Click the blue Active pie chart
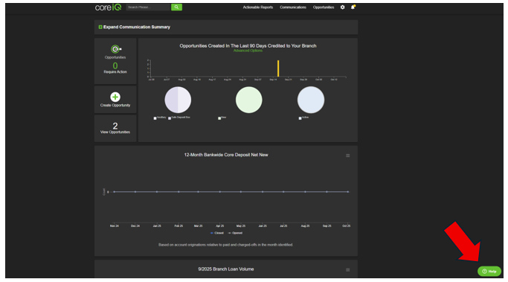This screenshot has height=282, width=508. (x=311, y=100)
